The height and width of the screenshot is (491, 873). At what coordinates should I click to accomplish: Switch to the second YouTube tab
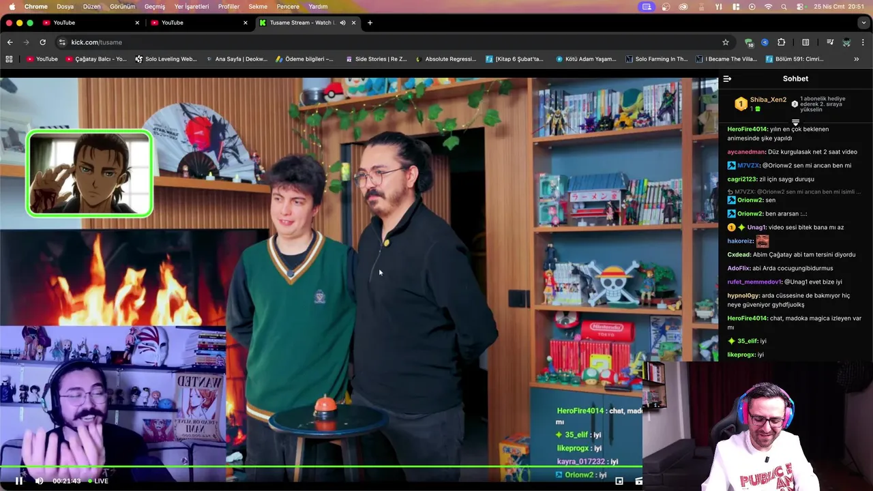click(199, 23)
